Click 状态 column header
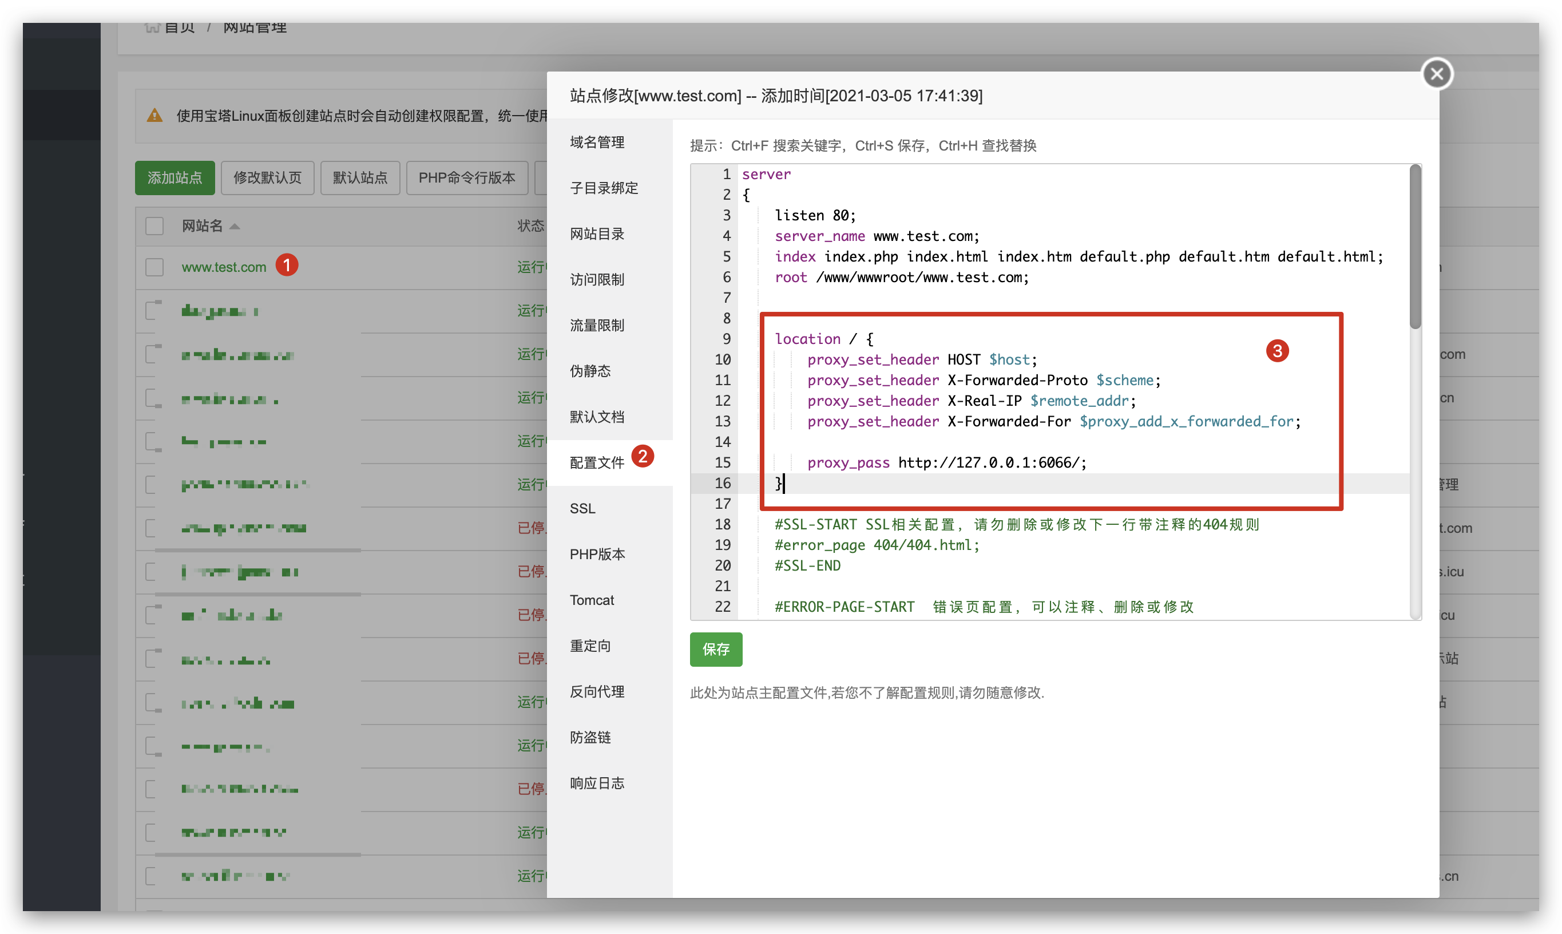Image resolution: width=1562 pixels, height=934 pixels. 530,226
